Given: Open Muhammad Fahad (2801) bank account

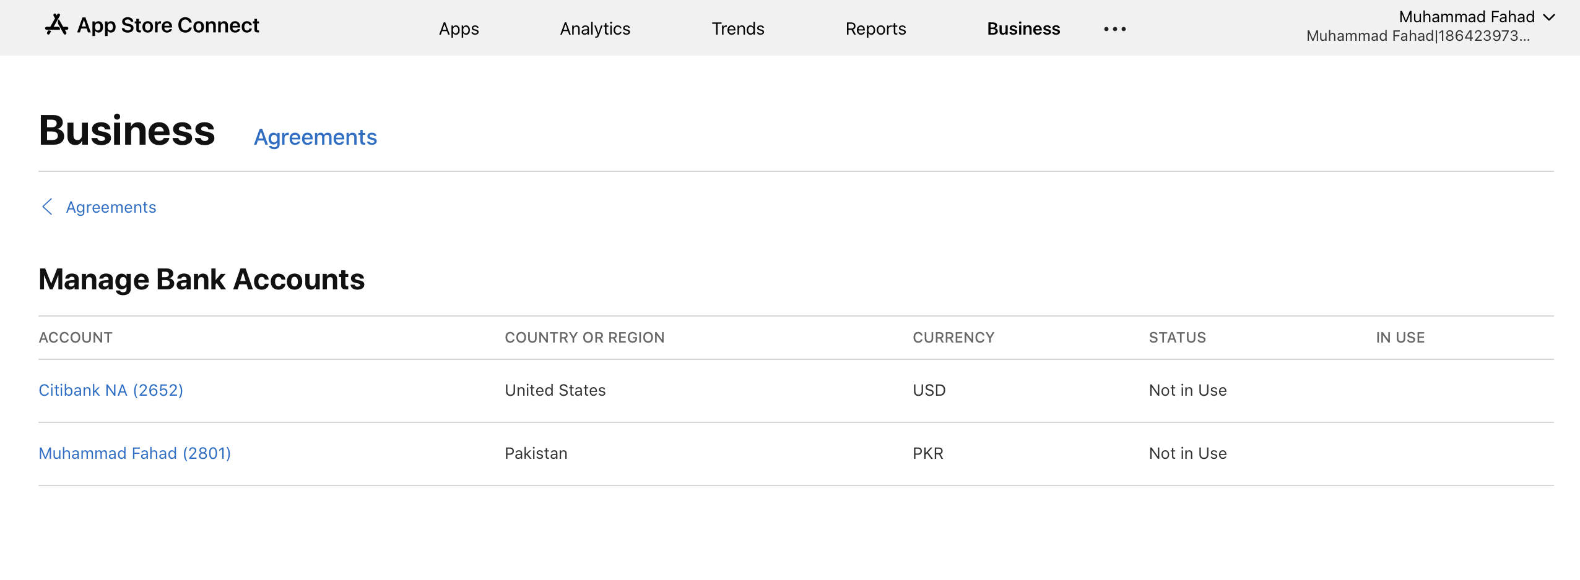Looking at the screenshot, I should click(x=134, y=453).
